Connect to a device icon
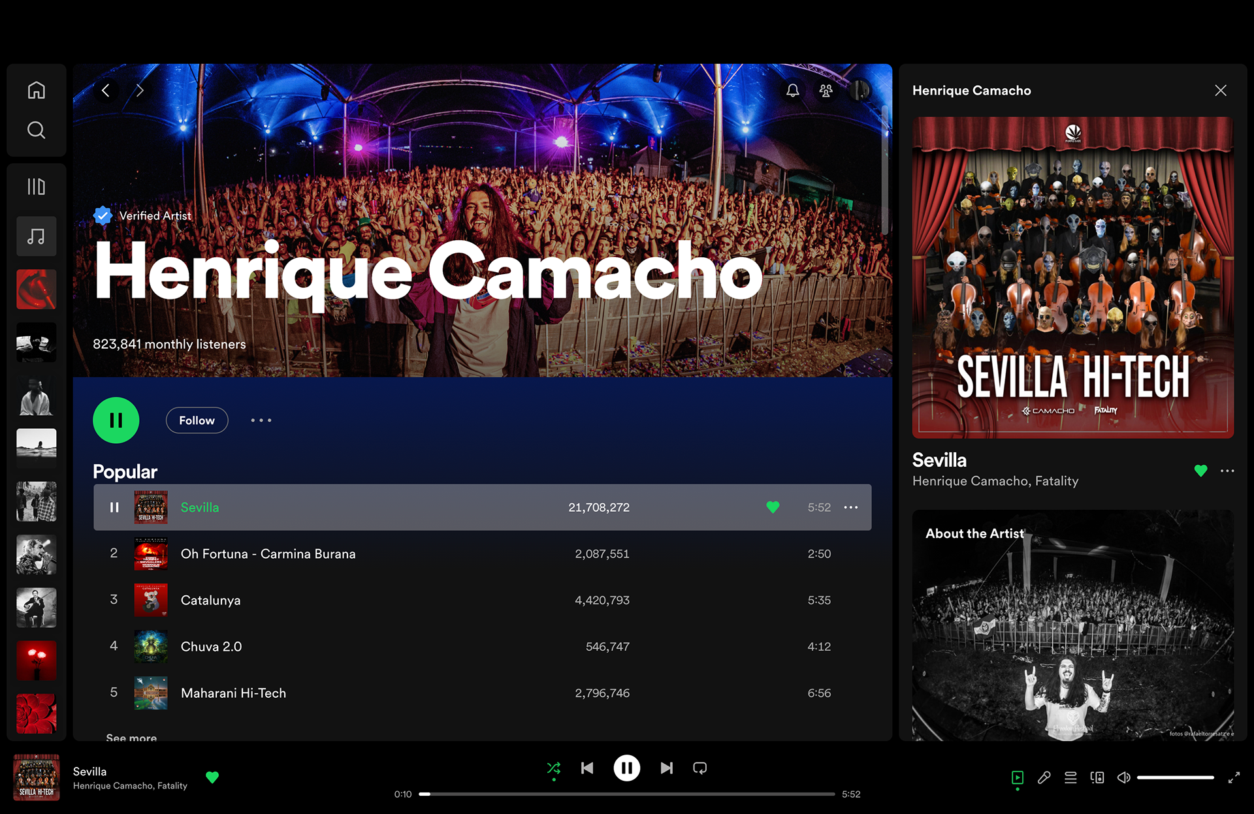The width and height of the screenshot is (1254, 814). pyautogui.click(x=1097, y=777)
